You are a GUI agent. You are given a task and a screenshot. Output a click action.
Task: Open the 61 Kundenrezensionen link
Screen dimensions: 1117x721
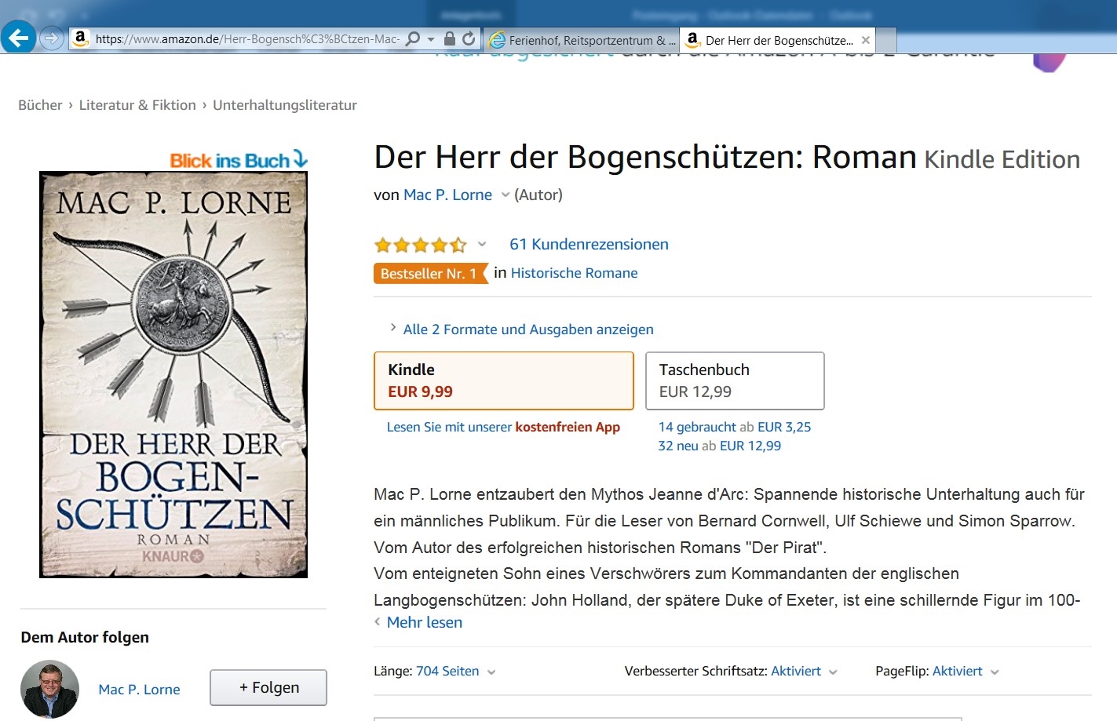coord(589,244)
